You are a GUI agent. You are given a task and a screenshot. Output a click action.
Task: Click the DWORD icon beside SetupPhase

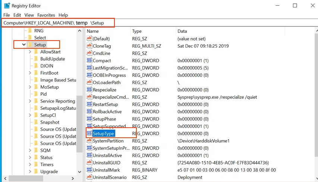tap(89, 119)
